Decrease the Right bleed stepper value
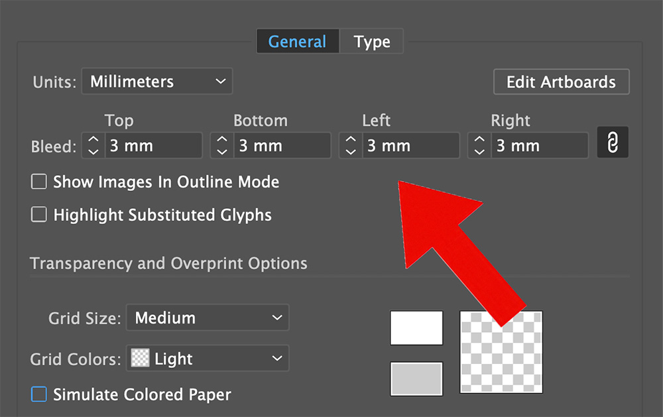The height and width of the screenshot is (417, 663). click(x=479, y=152)
